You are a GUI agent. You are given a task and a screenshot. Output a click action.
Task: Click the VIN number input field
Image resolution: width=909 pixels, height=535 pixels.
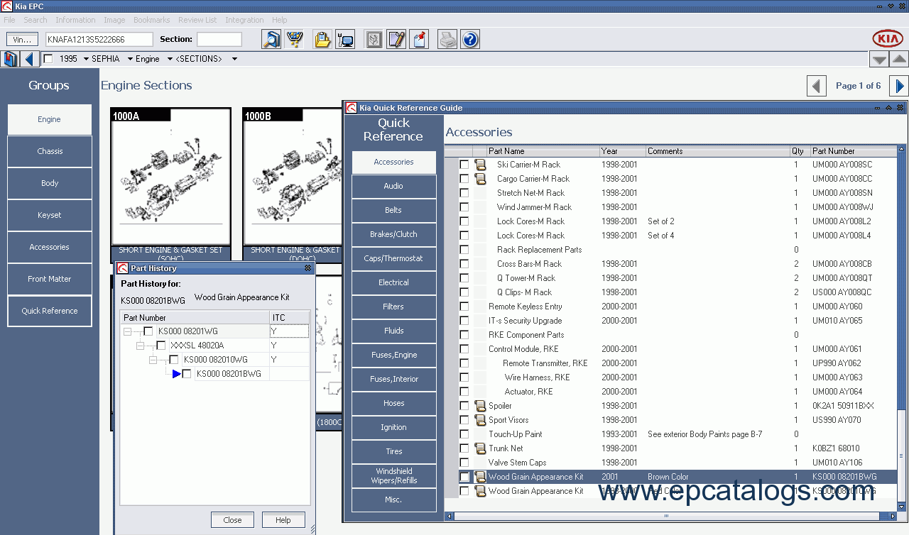[99, 40]
